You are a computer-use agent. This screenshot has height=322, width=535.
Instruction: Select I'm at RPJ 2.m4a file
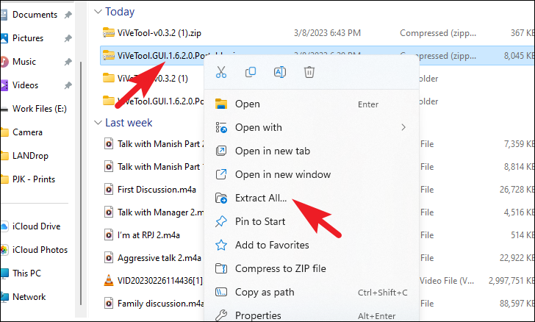148,235
